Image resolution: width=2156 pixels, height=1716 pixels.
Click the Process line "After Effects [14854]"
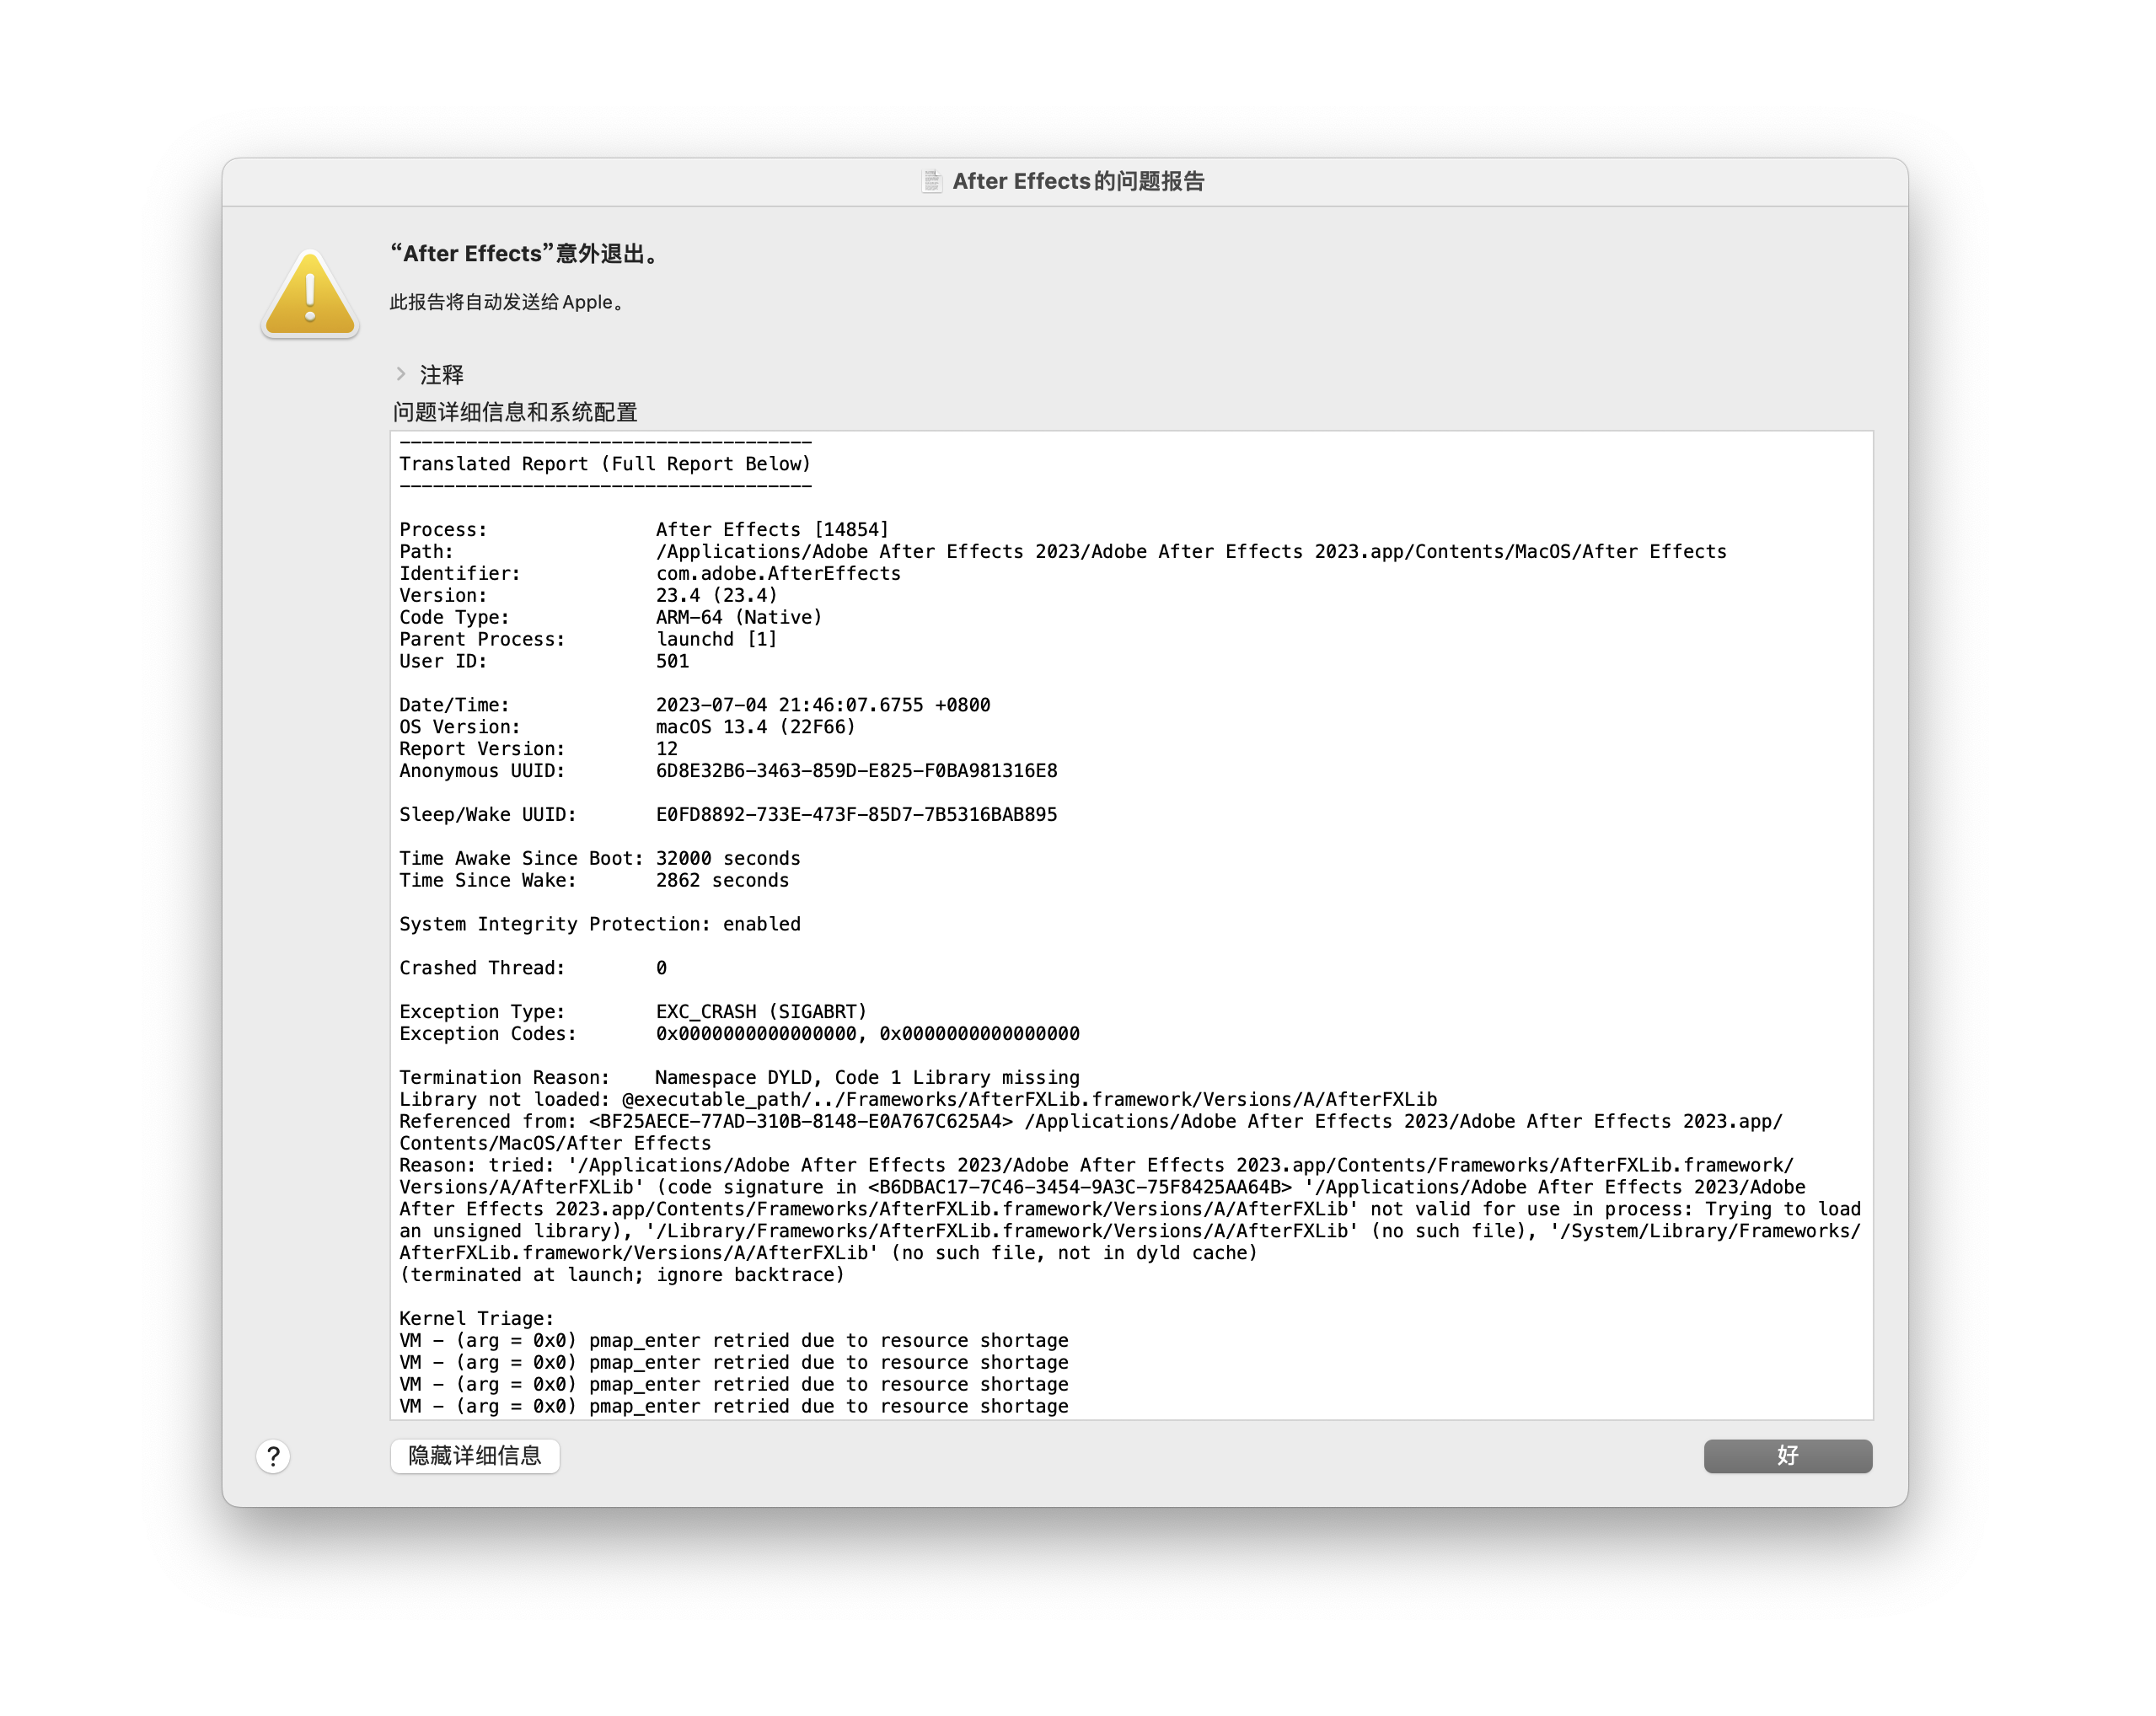coord(772,530)
